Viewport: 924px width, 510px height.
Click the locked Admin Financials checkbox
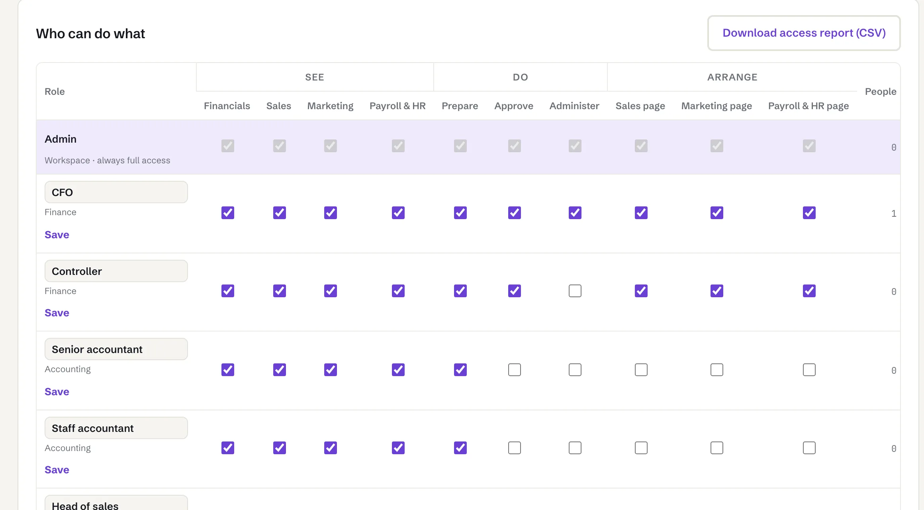[x=228, y=146]
